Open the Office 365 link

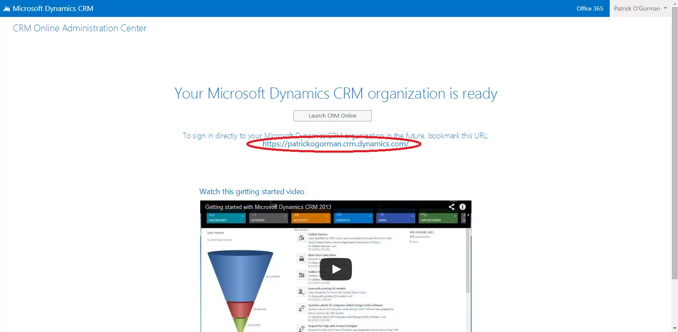coord(589,8)
